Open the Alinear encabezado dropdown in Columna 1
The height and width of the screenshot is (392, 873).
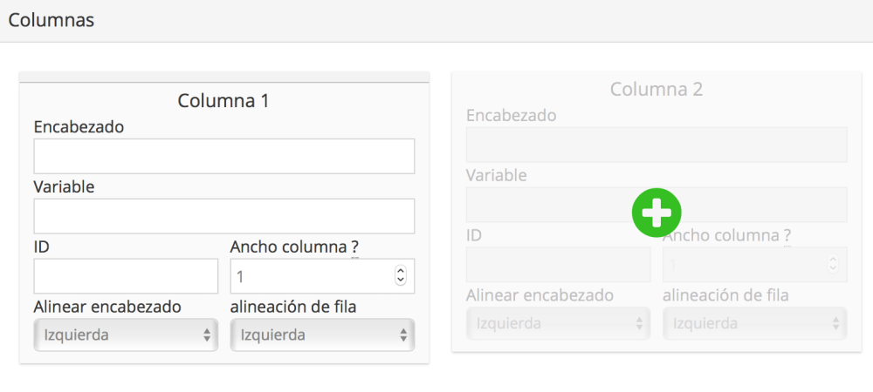(125, 335)
